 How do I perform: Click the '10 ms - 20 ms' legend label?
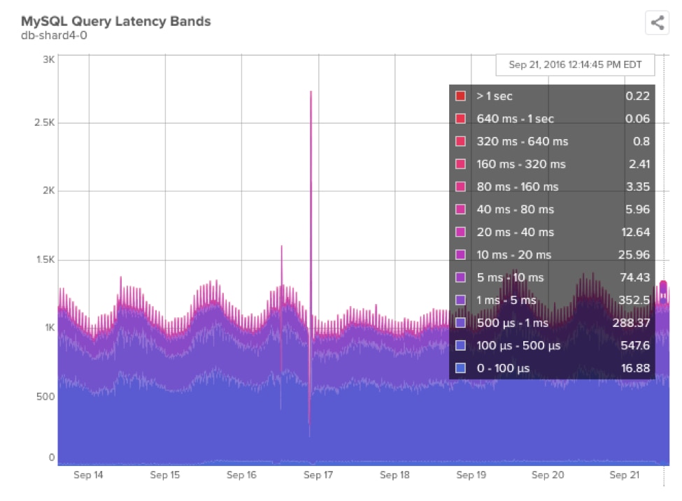(x=513, y=254)
